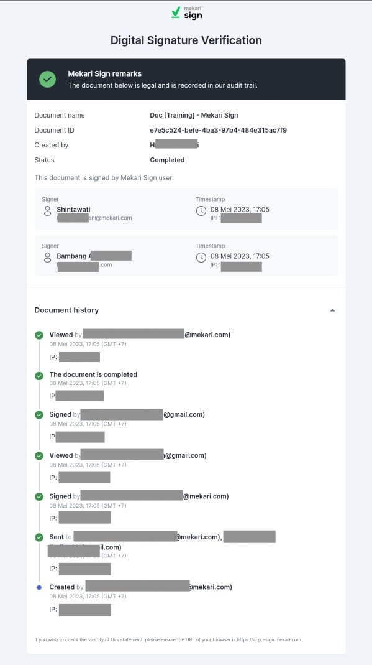Click the green check next to 'The document is completed'

[x=39, y=376]
